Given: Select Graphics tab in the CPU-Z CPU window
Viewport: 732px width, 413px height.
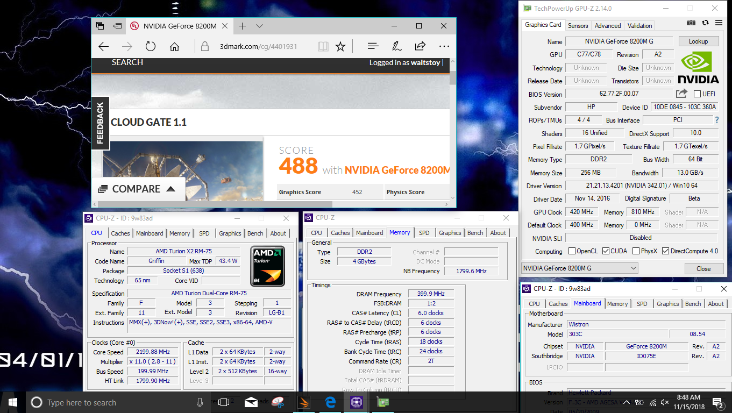Looking at the screenshot, I should (230, 233).
